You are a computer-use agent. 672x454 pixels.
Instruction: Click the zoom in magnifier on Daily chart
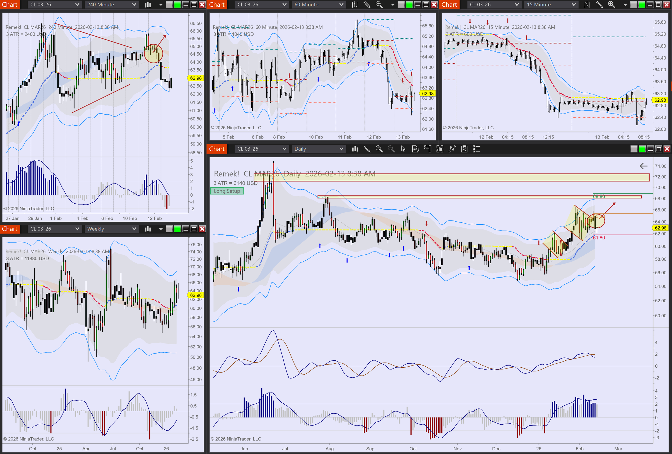379,149
